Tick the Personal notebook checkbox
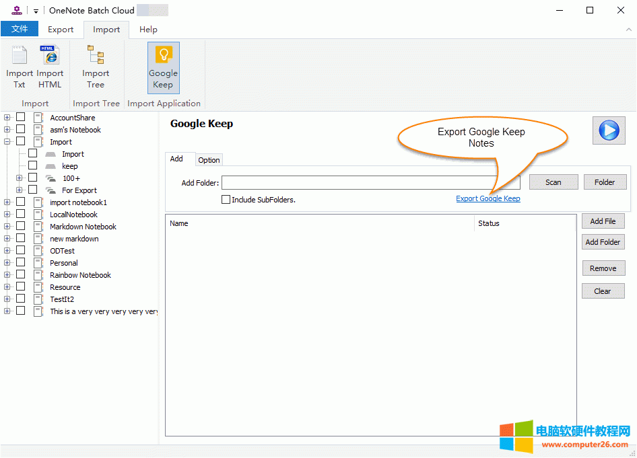The height and width of the screenshot is (458, 637). [x=21, y=263]
